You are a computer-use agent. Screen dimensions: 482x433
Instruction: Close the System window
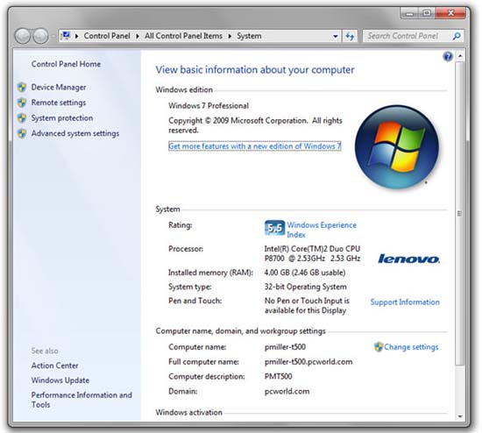450,13
